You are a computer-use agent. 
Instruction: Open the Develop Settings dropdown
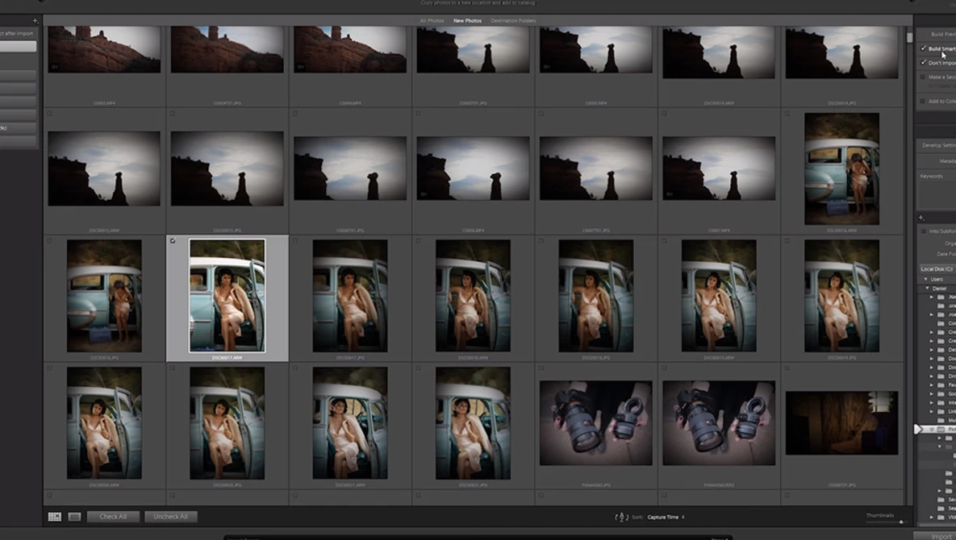pos(939,146)
